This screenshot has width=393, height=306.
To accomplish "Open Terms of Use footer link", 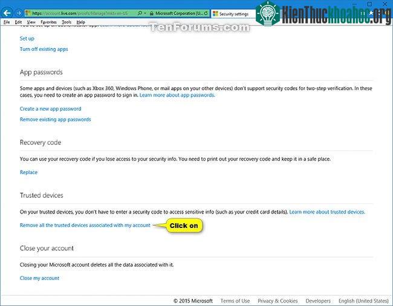I will 235,301.
